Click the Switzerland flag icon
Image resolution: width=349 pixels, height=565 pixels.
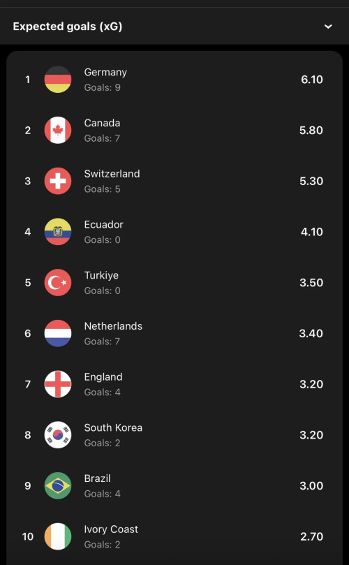(58, 181)
